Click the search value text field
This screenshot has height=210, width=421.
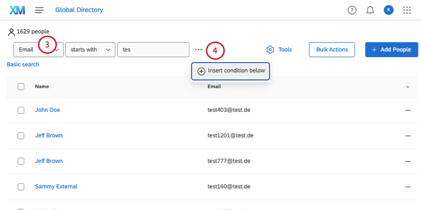coord(153,49)
